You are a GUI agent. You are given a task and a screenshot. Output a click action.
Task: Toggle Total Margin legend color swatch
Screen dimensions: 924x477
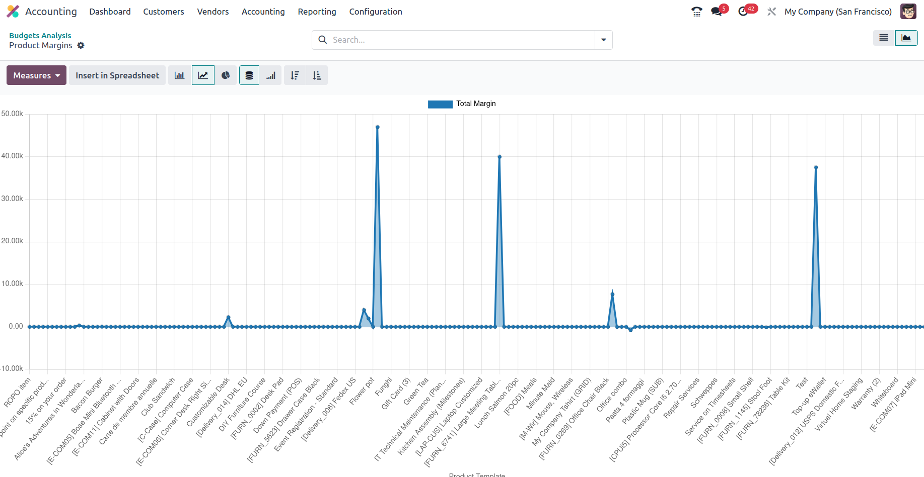click(440, 104)
